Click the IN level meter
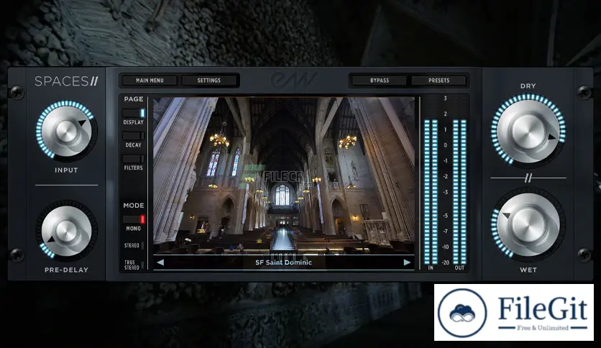 coord(431,192)
